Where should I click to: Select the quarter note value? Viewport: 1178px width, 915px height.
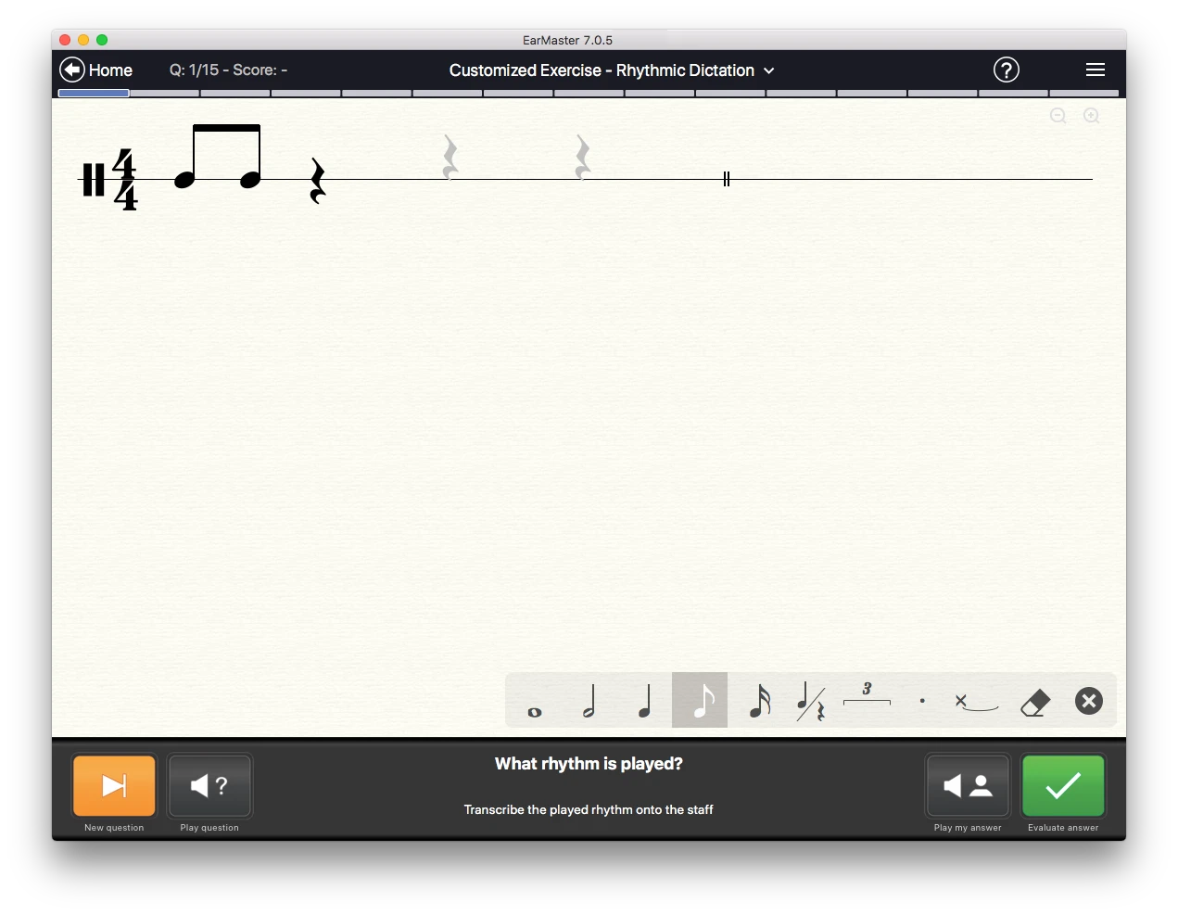[644, 701]
